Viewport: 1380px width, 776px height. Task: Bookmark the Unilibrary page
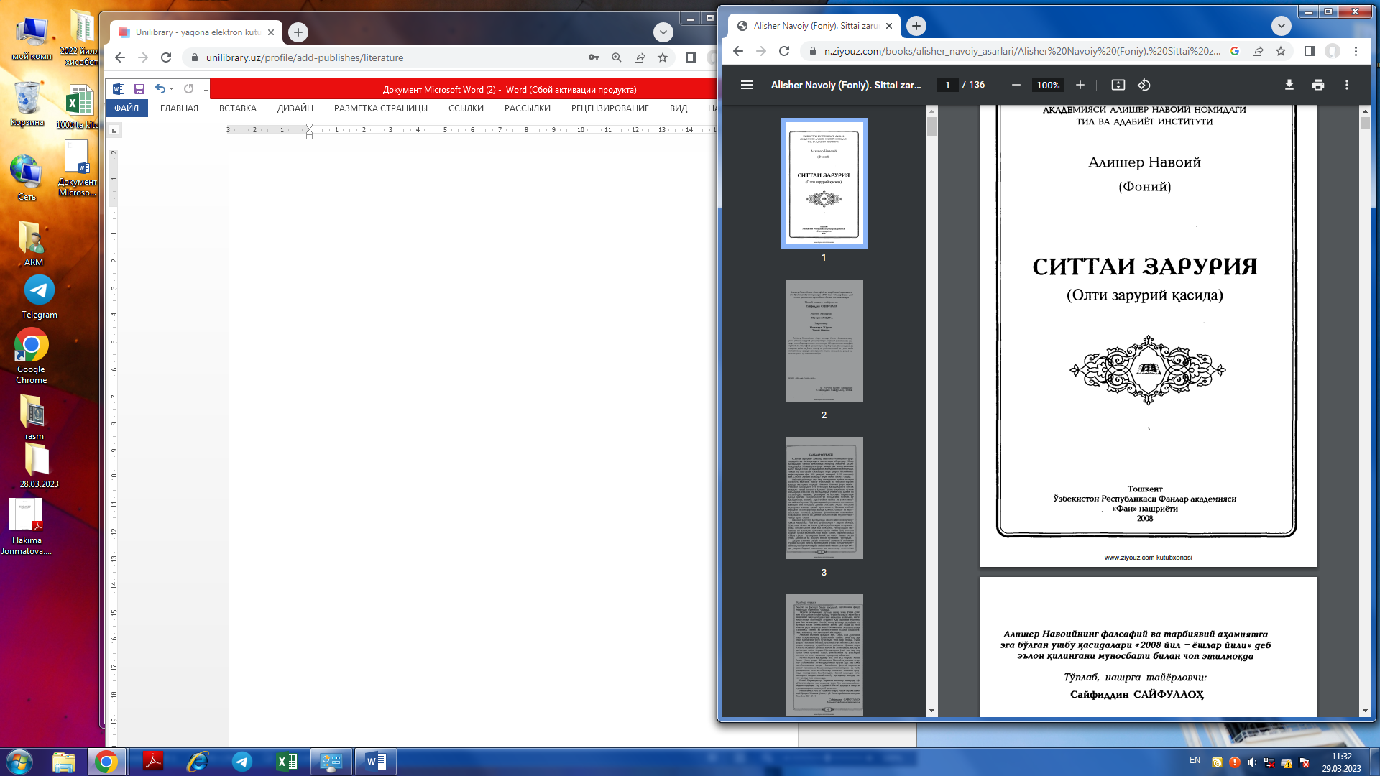click(662, 57)
